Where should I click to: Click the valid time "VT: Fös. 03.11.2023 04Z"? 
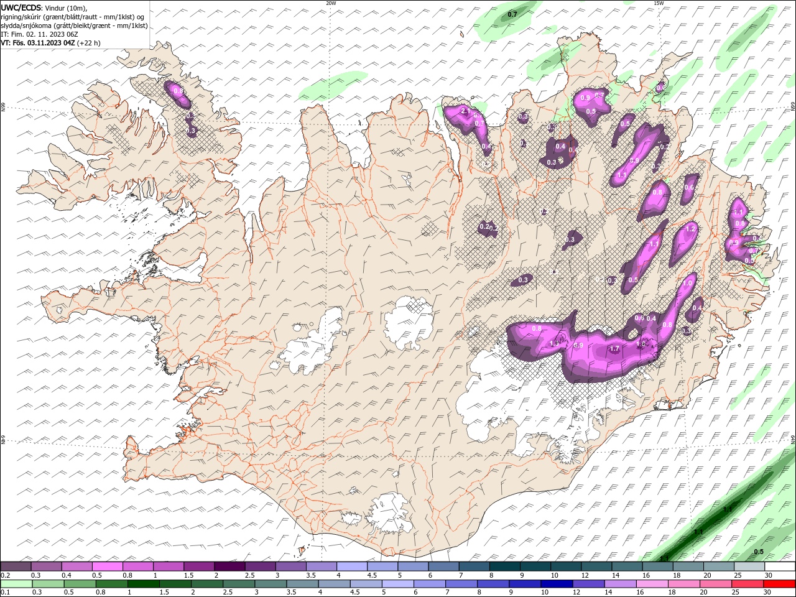pos(38,43)
